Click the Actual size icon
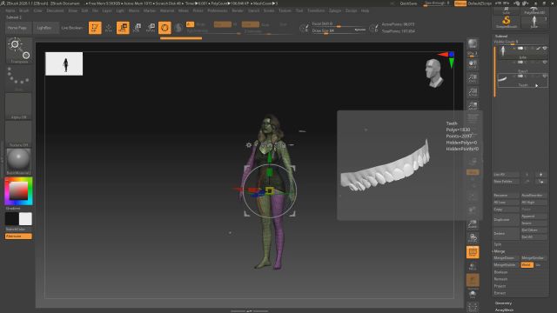This screenshot has width=557, height=313. click(x=473, y=92)
